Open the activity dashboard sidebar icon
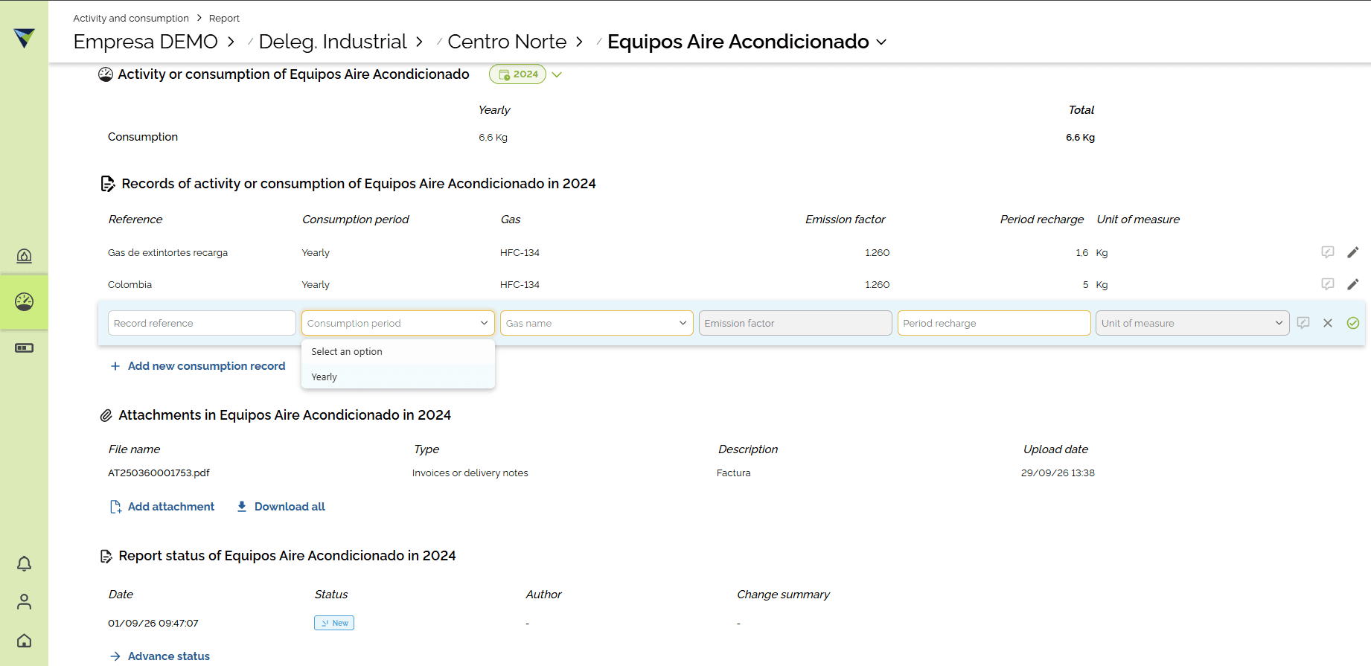The height and width of the screenshot is (666, 1371). point(24,301)
